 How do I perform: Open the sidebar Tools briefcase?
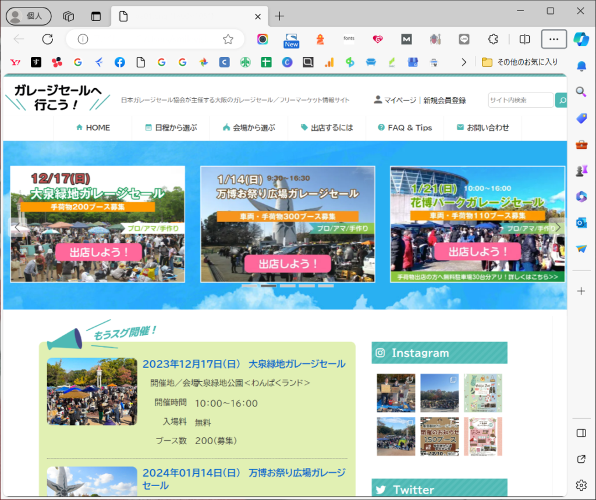(x=581, y=145)
